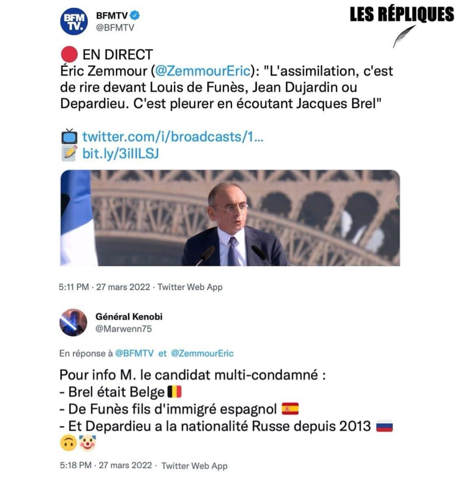The height and width of the screenshot is (477, 460).
Task: Click the Spanish flag emoji
Action: 290,408
